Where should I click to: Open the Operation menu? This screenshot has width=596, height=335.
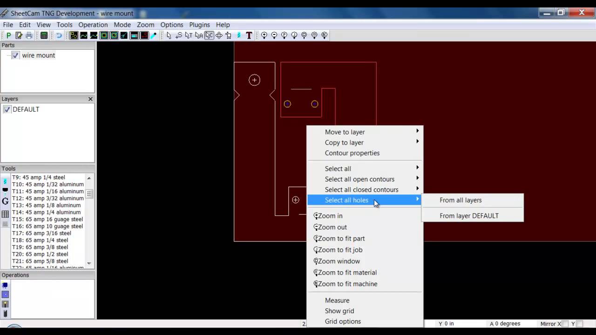[93, 25]
